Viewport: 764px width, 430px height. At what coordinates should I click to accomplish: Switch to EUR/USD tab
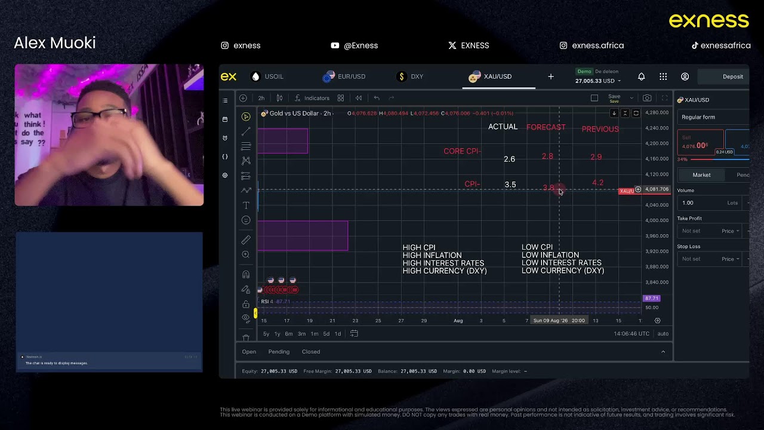coord(344,76)
